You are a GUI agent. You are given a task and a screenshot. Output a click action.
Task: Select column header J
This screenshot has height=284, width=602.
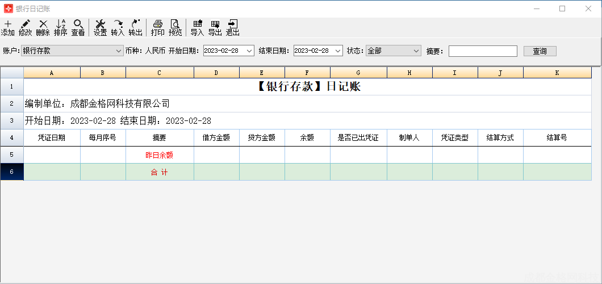(x=500, y=73)
